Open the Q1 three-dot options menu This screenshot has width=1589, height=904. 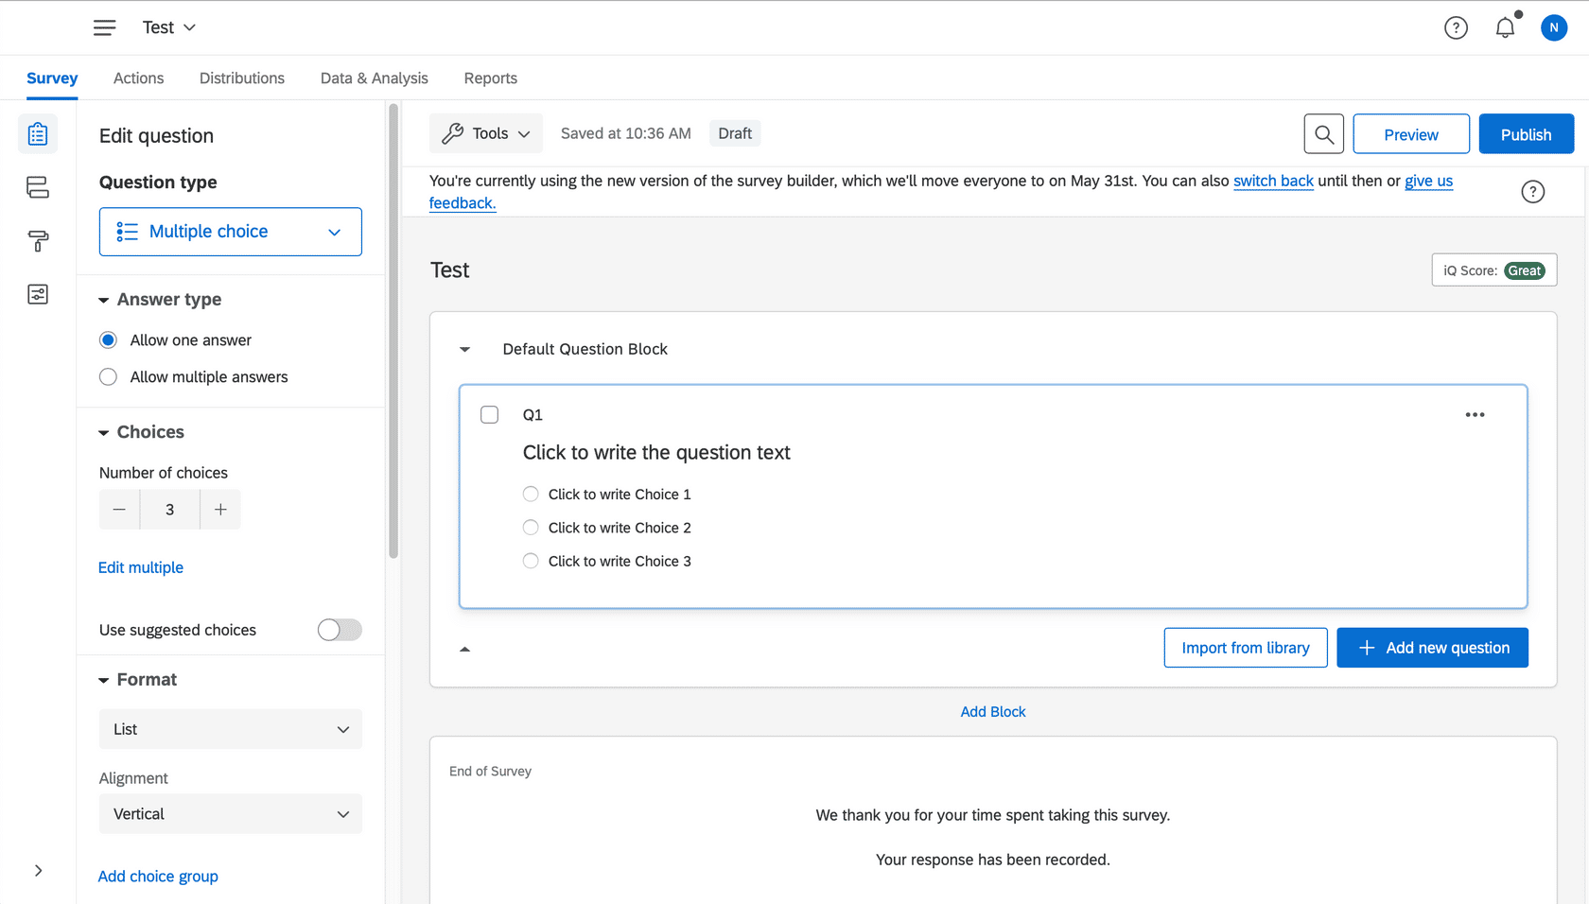click(x=1475, y=414)
